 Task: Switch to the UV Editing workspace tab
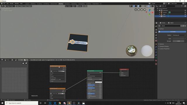(x=46, y=4)
